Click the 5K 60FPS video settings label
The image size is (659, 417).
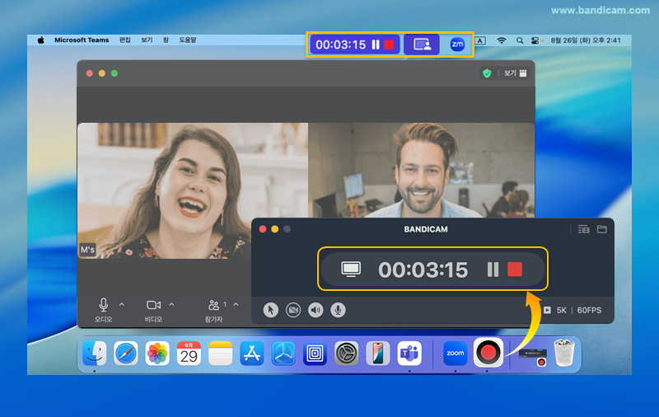click(580, 311)
